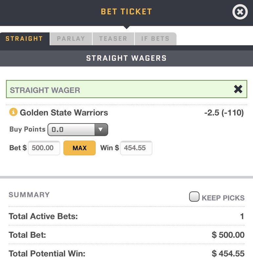
Task: Click the MAX bet button
Action: pos(79,148)
